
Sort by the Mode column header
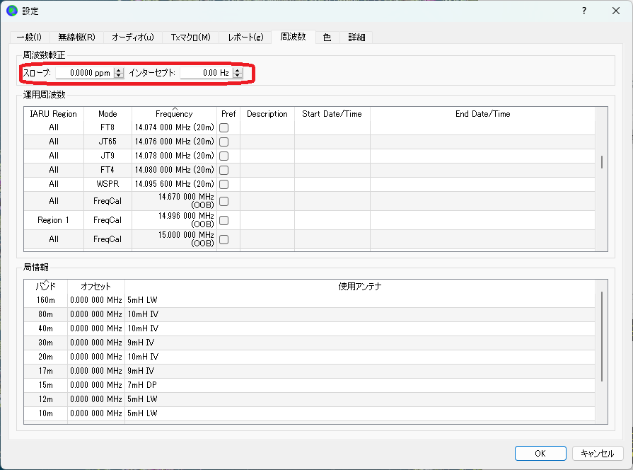click(x=108, y=114)
